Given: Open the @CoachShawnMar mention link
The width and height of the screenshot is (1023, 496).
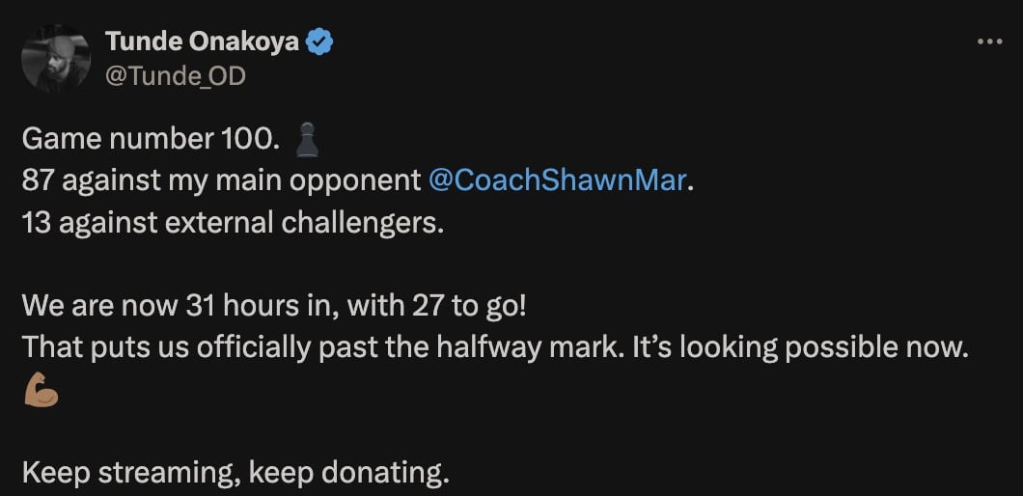Looking at the screenshot, I should [x=557, y=180].
